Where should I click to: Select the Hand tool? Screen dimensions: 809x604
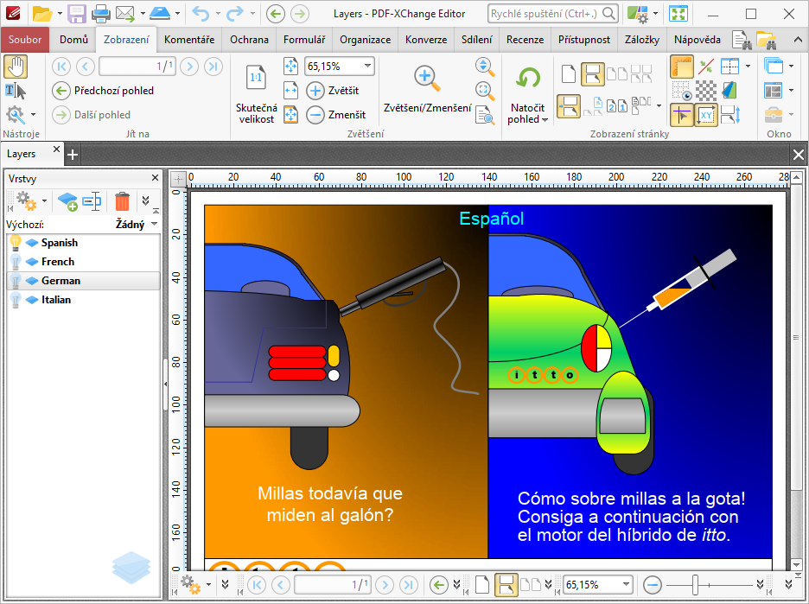pyautogui.click(x=16, y=67)
